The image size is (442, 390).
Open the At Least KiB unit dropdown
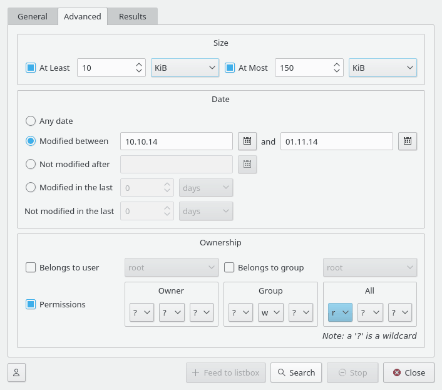click(x=185, y=68)
